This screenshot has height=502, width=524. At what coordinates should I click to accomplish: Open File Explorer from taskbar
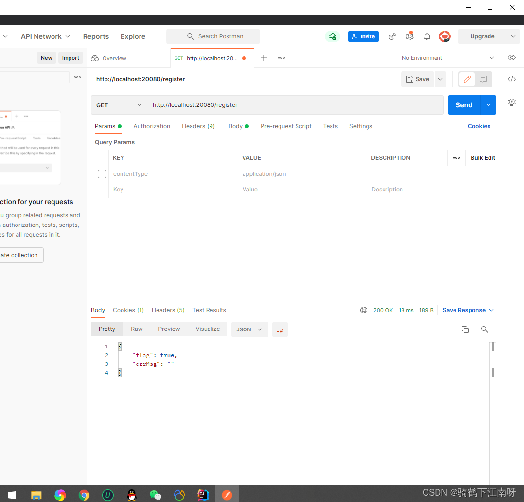[x=36, y=495]
